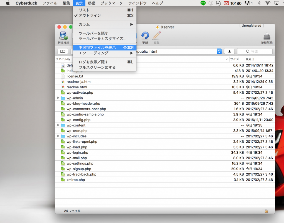Viewport: 284px width, 223px height.
Task: Click the Disconnect eject icon
Action: (267, 36)
